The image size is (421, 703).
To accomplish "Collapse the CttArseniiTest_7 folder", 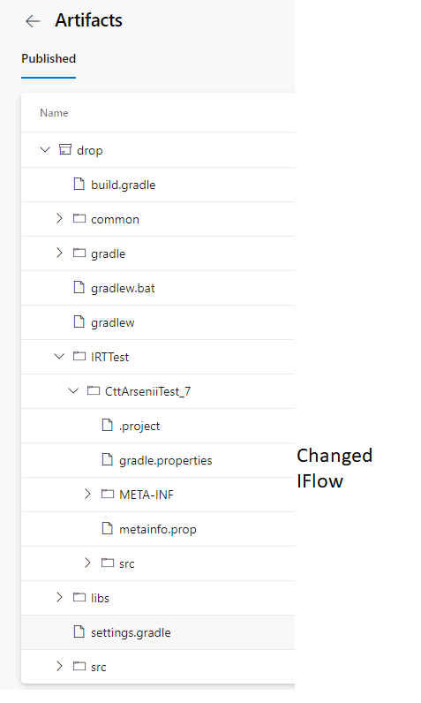I will point(73,390).
